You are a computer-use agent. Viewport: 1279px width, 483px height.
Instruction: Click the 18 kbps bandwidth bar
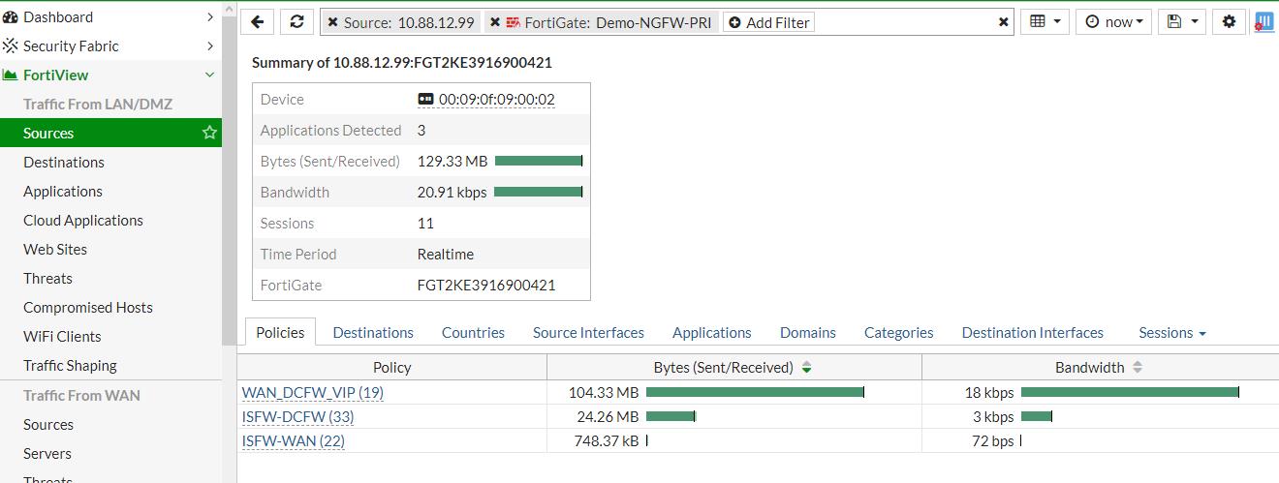[1130, 392]
